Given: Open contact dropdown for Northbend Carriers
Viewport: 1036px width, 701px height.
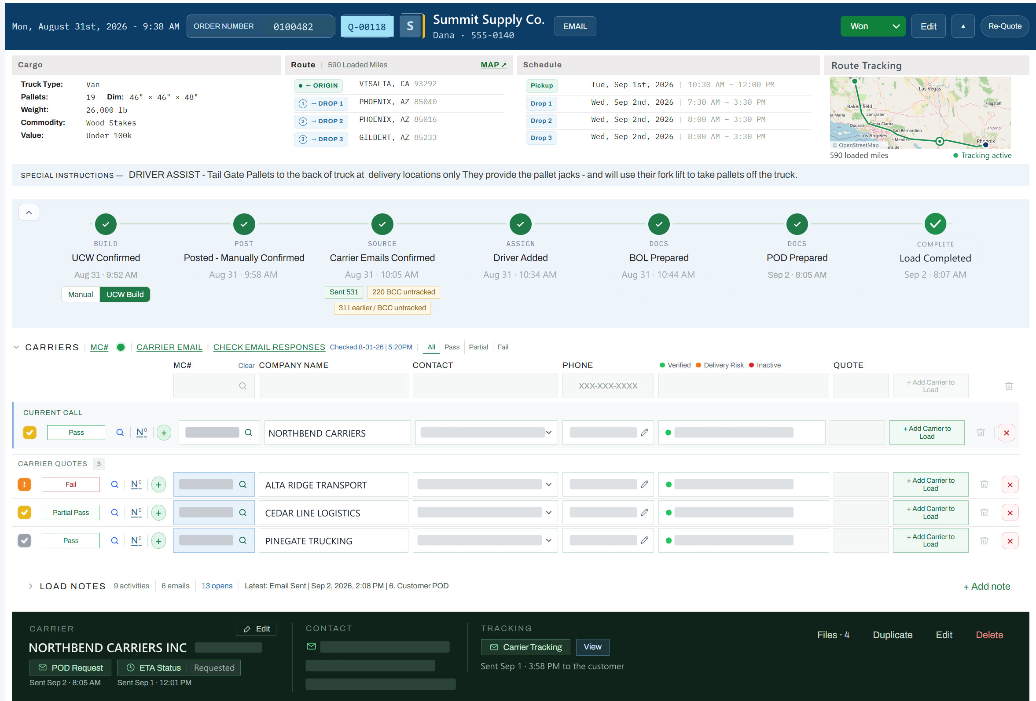Looking at the screenshot, I should point(549,433).
